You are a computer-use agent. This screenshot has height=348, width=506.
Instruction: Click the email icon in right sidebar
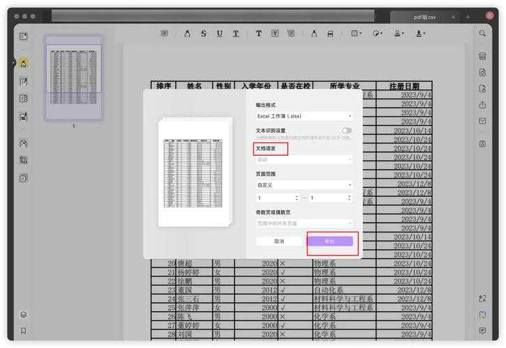482,121
